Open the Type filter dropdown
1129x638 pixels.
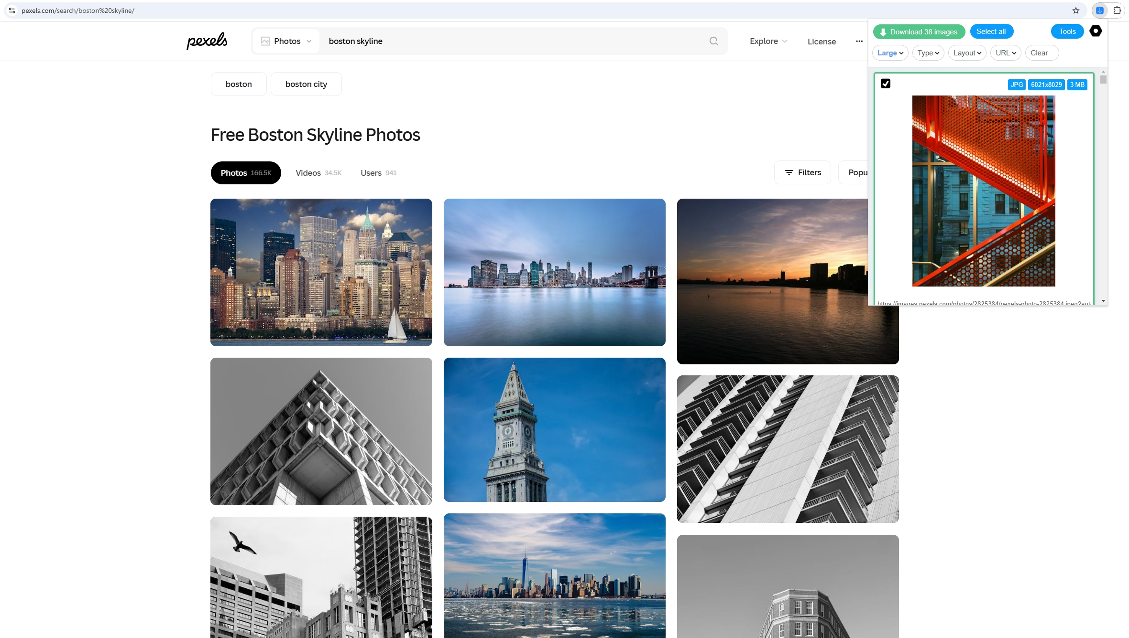[x=928, y=53]
